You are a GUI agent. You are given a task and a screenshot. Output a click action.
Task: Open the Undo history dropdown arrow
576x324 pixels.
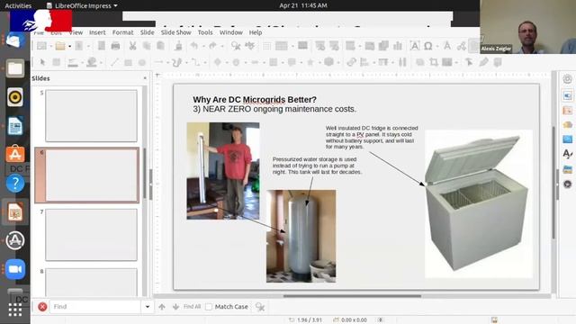[203, 46]
